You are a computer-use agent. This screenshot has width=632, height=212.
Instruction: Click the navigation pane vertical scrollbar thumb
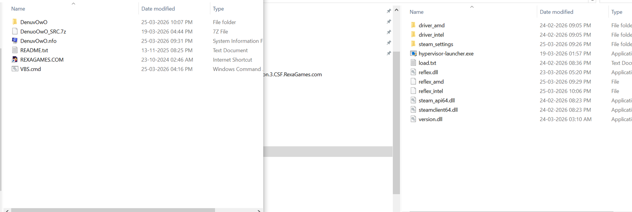396,123
